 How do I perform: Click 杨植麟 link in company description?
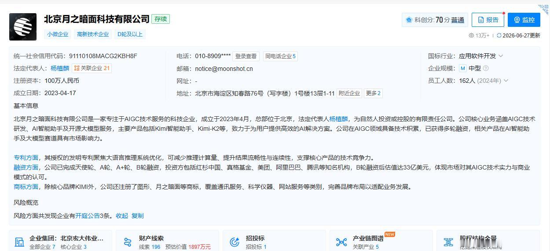(339, 119)
